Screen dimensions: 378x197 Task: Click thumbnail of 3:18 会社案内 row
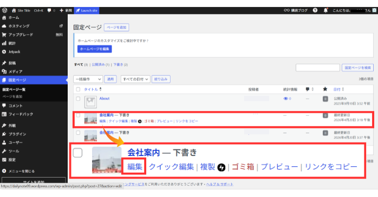tap(90, 118)
